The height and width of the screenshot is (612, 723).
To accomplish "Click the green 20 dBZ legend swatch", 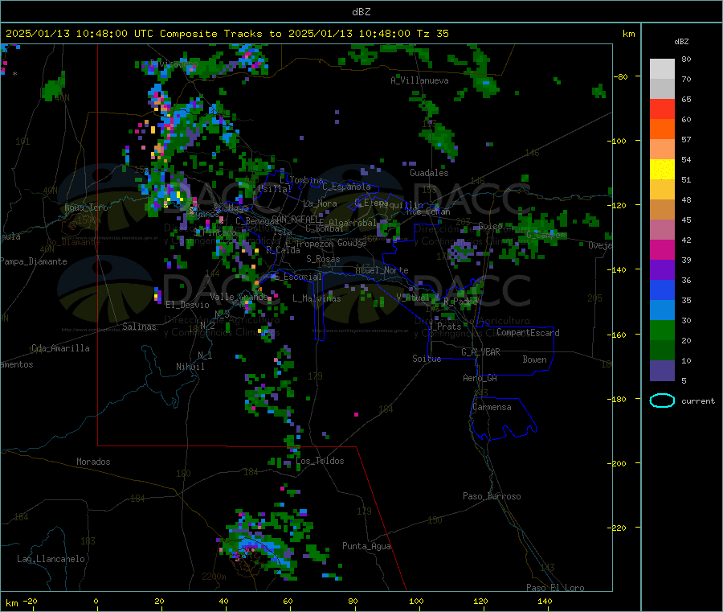I will 662,330.
